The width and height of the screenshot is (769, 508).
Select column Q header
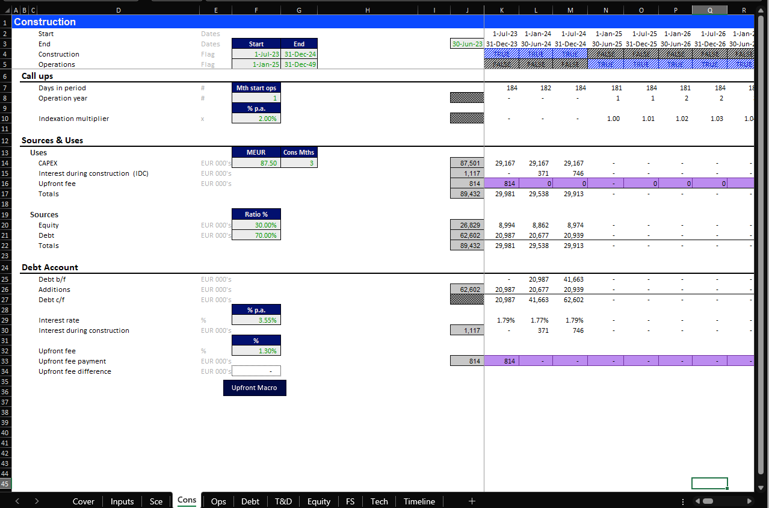(709, 10)
